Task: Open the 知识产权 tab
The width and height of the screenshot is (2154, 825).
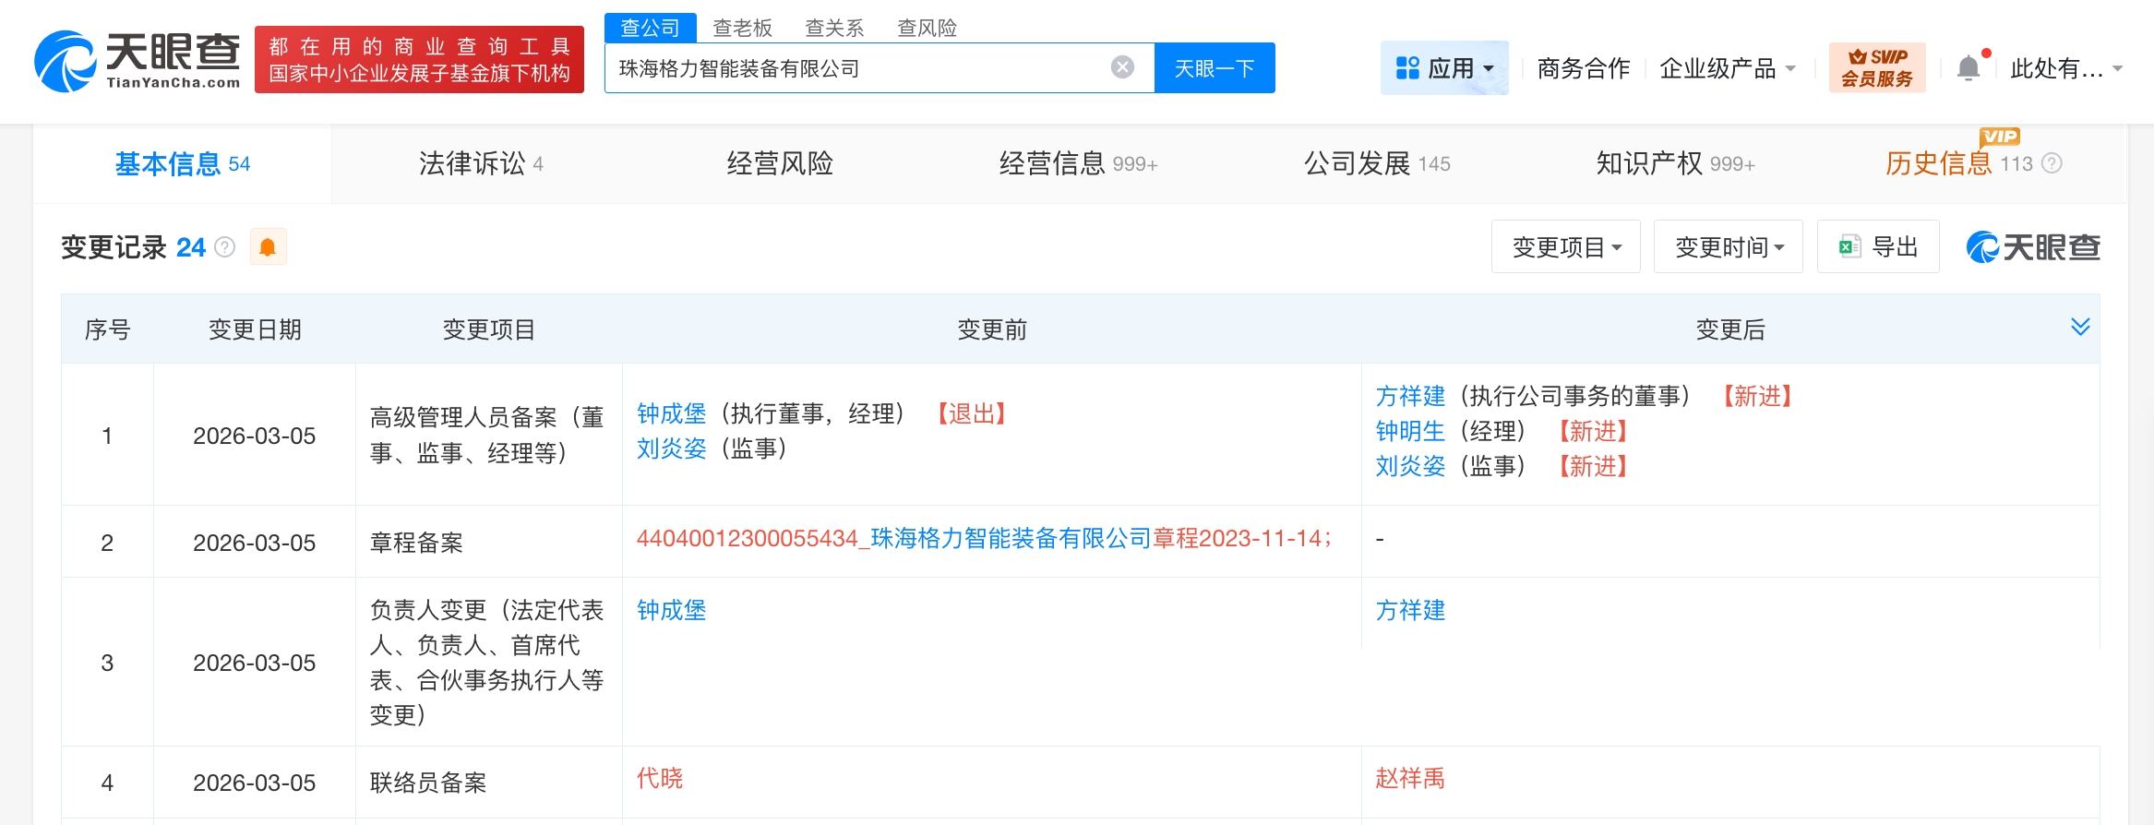Action: point(1674,163)
